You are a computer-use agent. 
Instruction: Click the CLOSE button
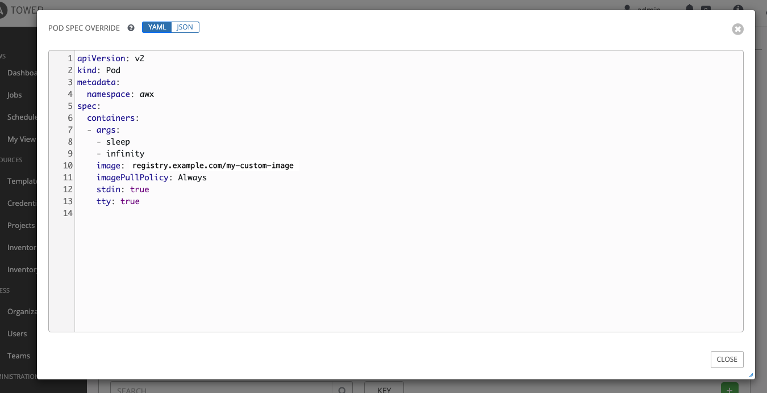(727, 359)
